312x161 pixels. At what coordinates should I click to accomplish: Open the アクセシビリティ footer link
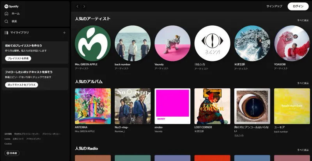(34, 139)
